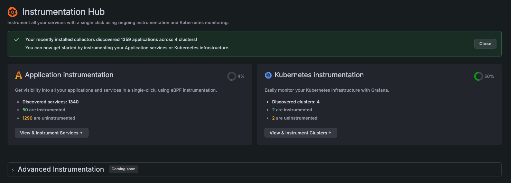Image resolution: width=511 pixels, height=183 pixels.
Task: Click the Instrumentation Hub page title
Action: pyautogui.click(x=64, y=12)
